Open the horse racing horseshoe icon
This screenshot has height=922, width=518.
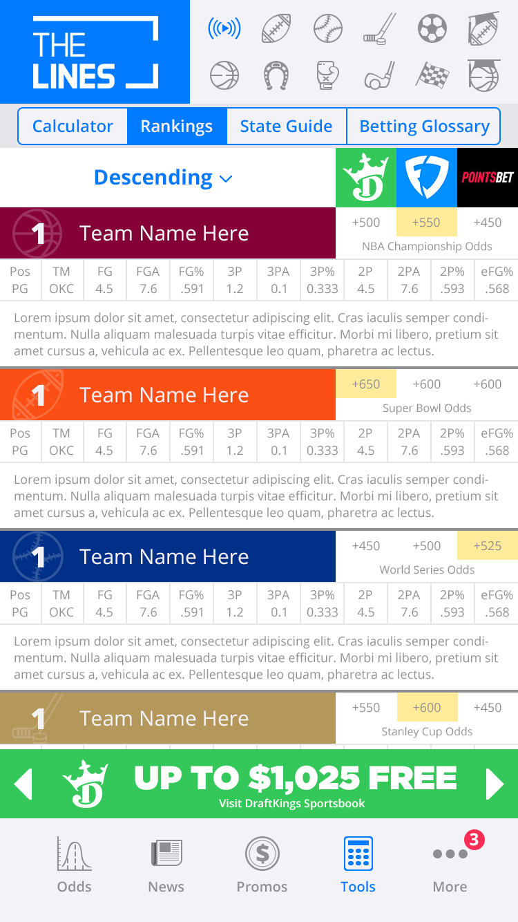point(276,75)
